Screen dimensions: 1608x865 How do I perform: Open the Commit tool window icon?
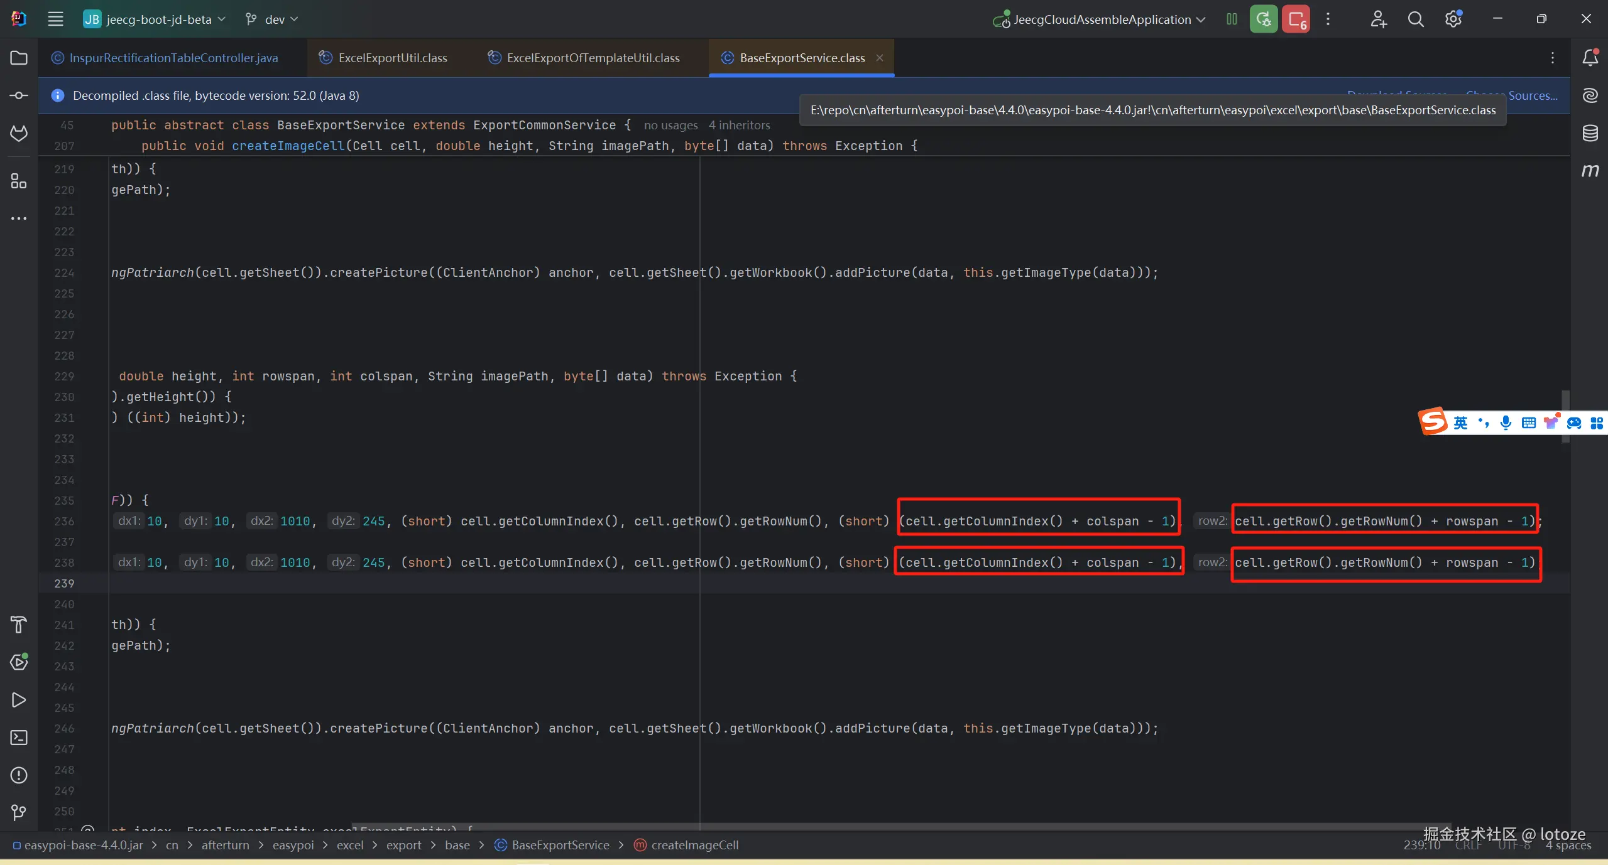(19, 95)
